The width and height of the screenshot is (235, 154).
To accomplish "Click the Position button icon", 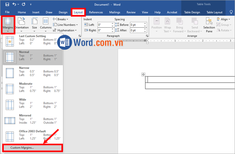I will 156,21.
